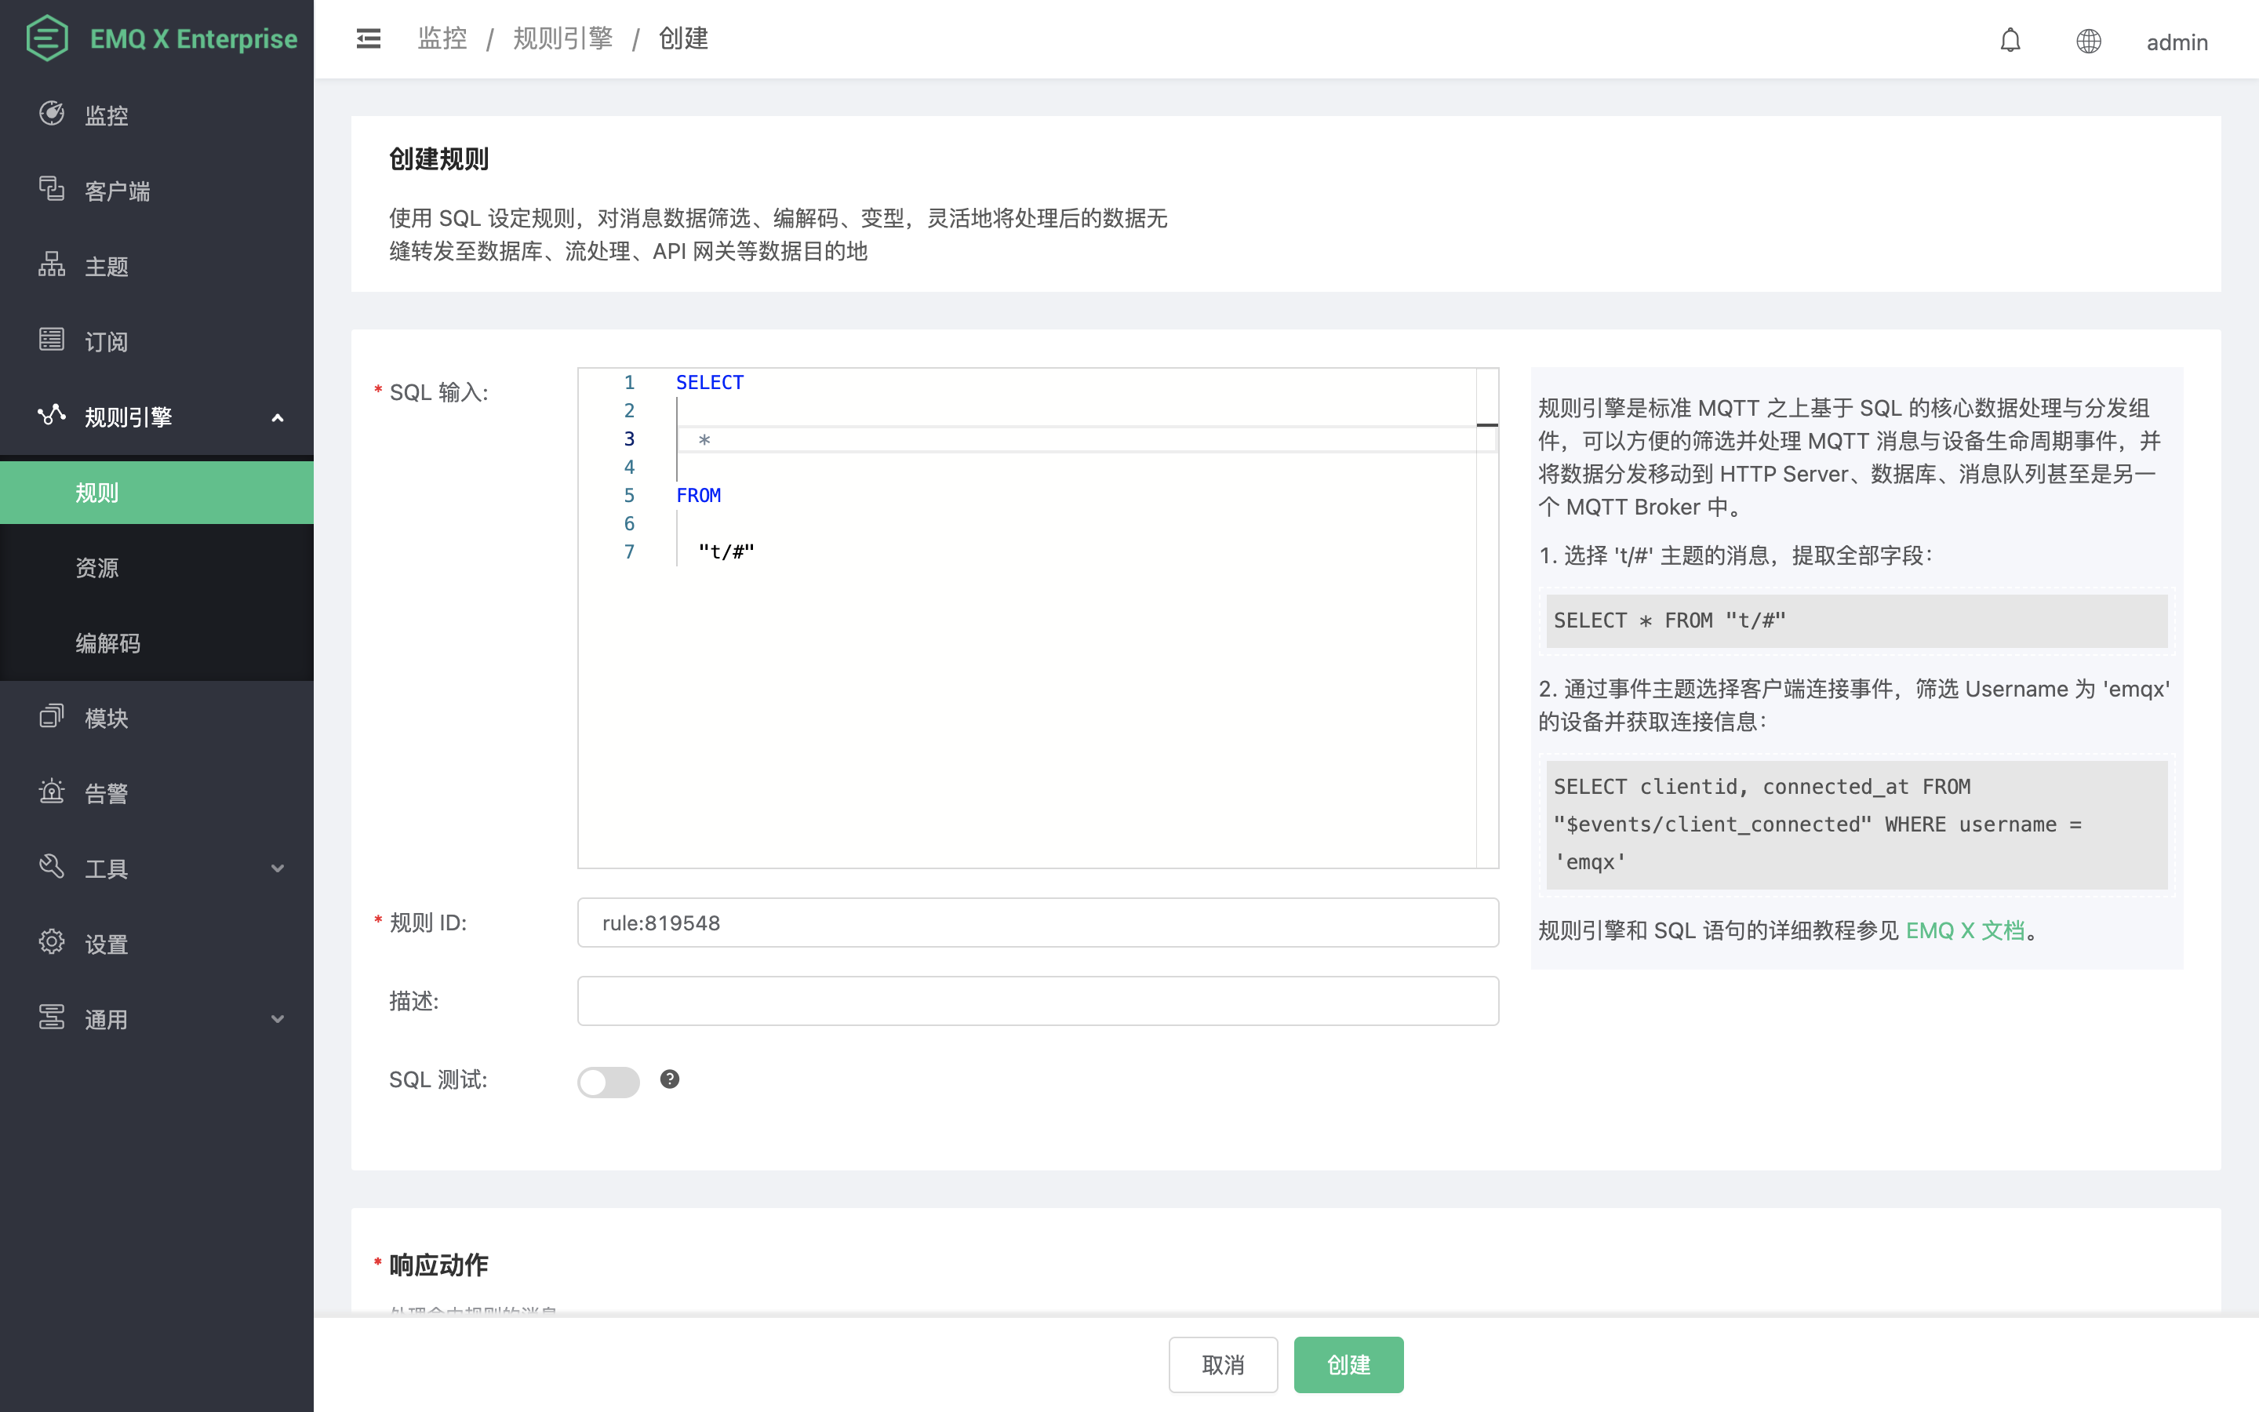2259x1412 pixels.
Task: Click the green 创建 button
Action: coord(1348,1364)
